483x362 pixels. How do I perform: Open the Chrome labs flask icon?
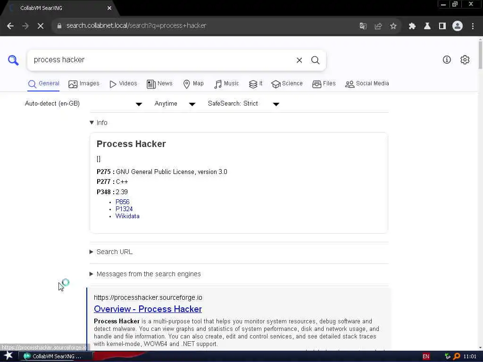(427, 26)
